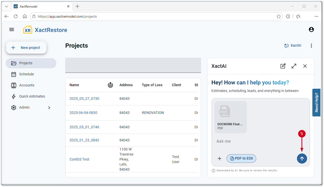The width and height of the screenshot is (324, 187).
Task: Create a New project
Action: 26,48
